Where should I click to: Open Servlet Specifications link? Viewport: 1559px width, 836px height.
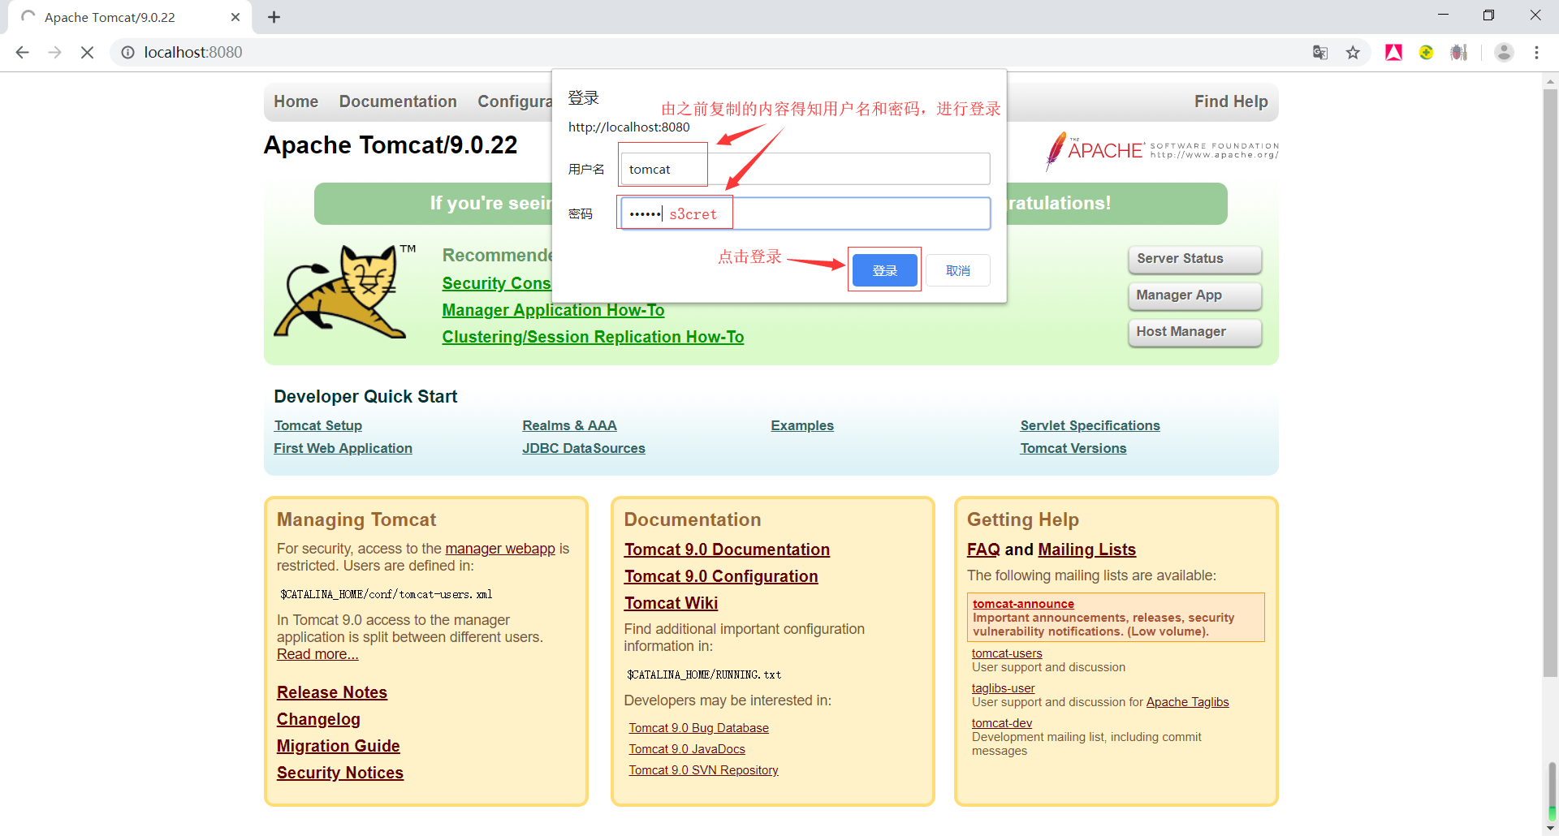1090,425
